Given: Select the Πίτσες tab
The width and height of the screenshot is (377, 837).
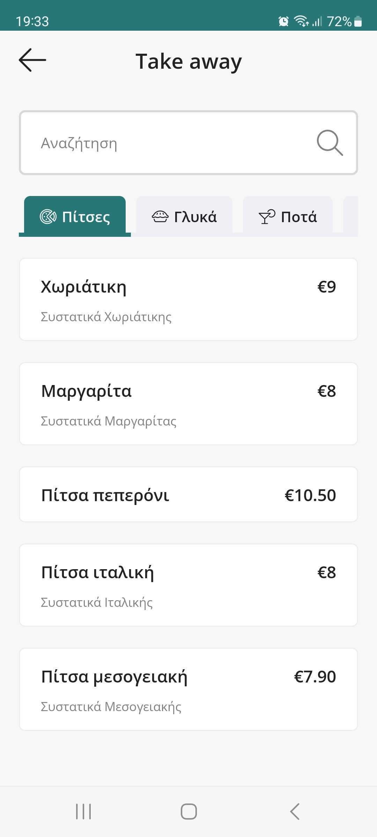Looking at the screenshot, I should [75, 216].
